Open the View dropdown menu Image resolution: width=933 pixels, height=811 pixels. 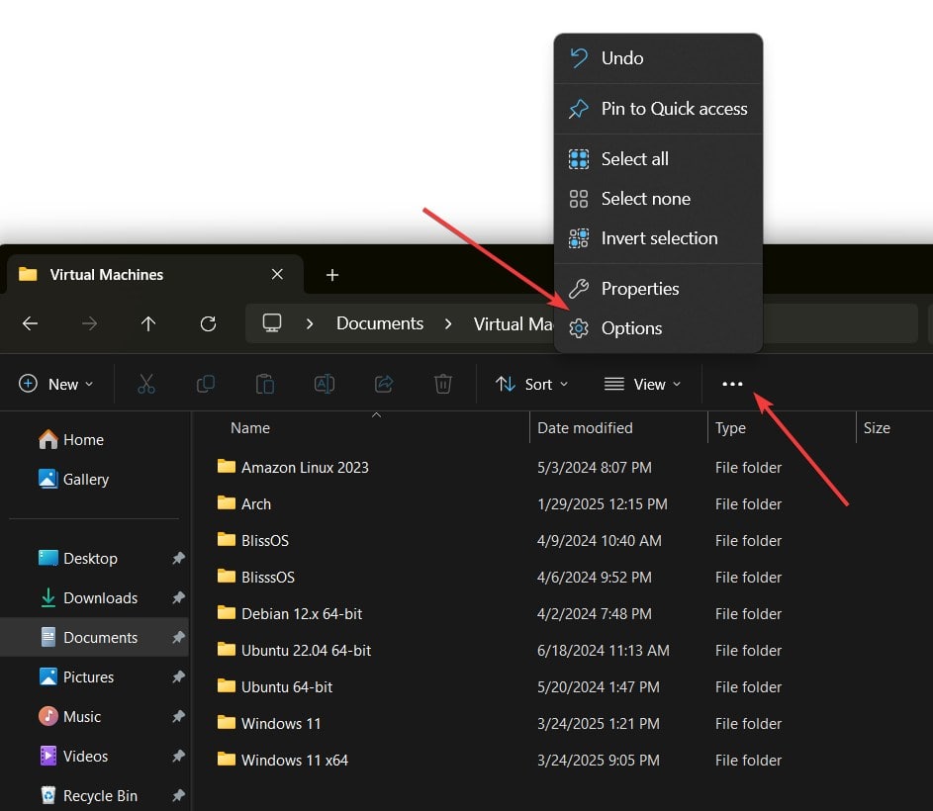point(643,384)
